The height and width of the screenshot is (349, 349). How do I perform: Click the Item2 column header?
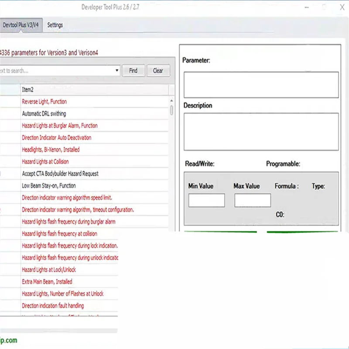(x=94, y=90)
